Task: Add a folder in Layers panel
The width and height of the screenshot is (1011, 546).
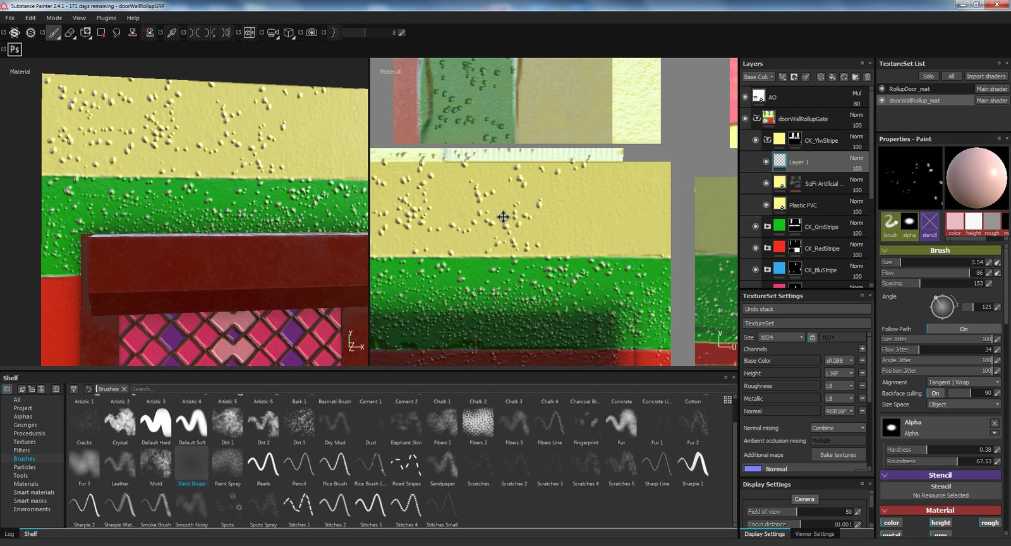Action: click(856, 77)
